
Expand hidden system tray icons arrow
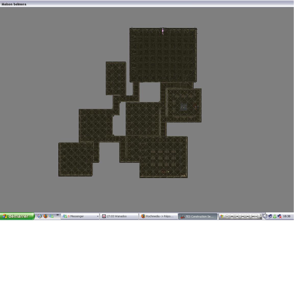point(265,216)
